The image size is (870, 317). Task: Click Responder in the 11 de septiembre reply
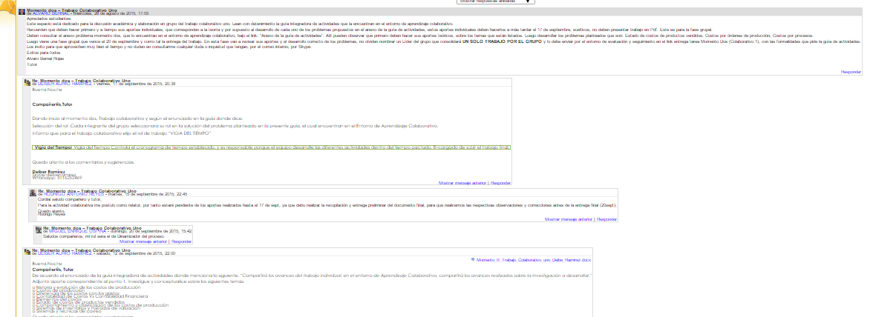pos(501,182)
